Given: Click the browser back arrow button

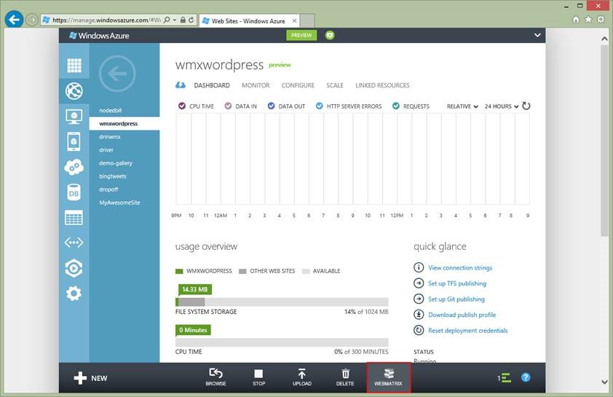Looking at the screenshot, I should coord(15,20).
